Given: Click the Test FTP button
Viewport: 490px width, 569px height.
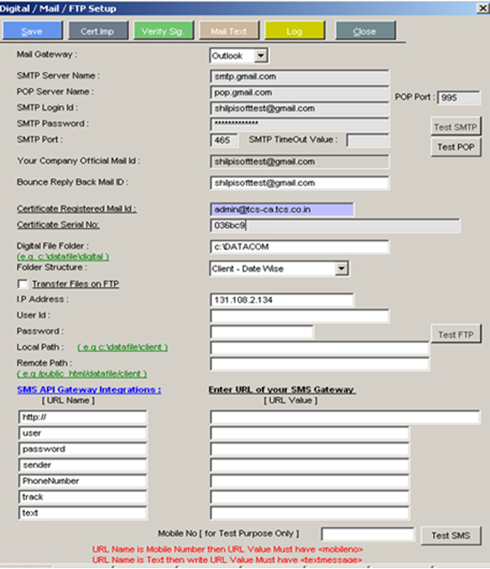Looking at the screenshot, I should [456, 334].
